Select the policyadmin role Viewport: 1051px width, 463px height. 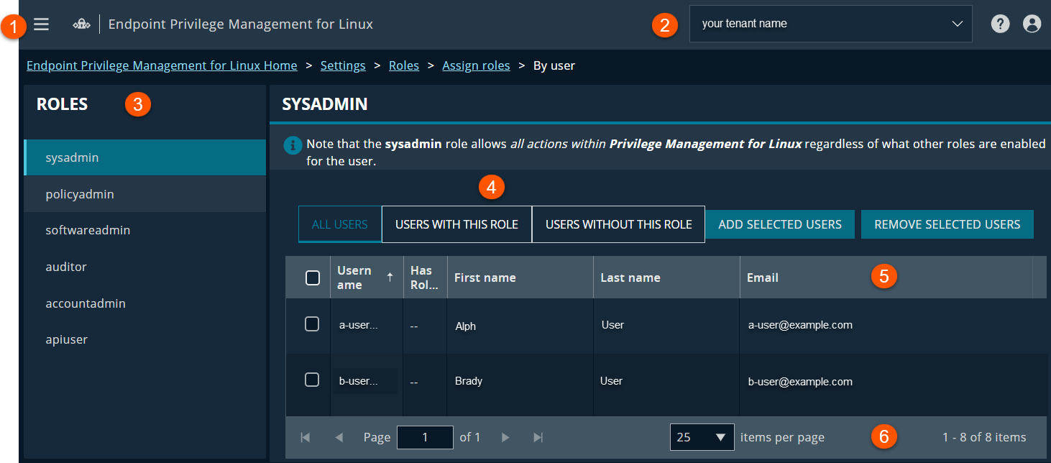[145, 194]
